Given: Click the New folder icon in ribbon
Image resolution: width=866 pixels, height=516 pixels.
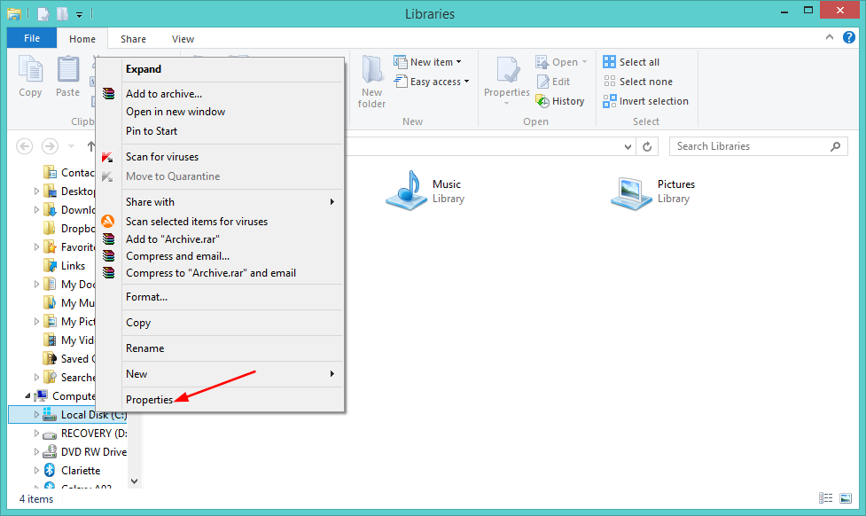Looking at the screenshot, I should coord(372,70).
